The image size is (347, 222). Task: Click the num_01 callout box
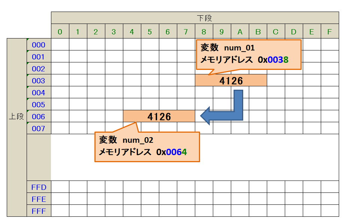(248, 55)
